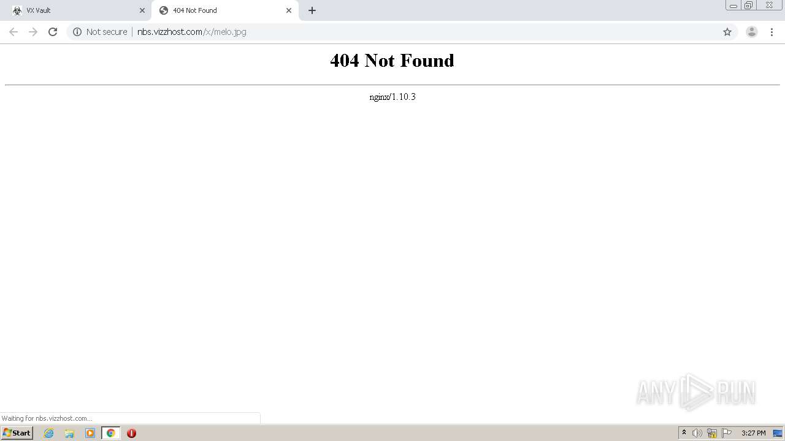This screenshot has height=441, width=785.
Task: Open the Windows Start menu
Action: (17, 433)
